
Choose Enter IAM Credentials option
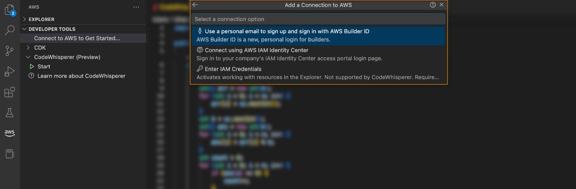[x=318, y=73]
